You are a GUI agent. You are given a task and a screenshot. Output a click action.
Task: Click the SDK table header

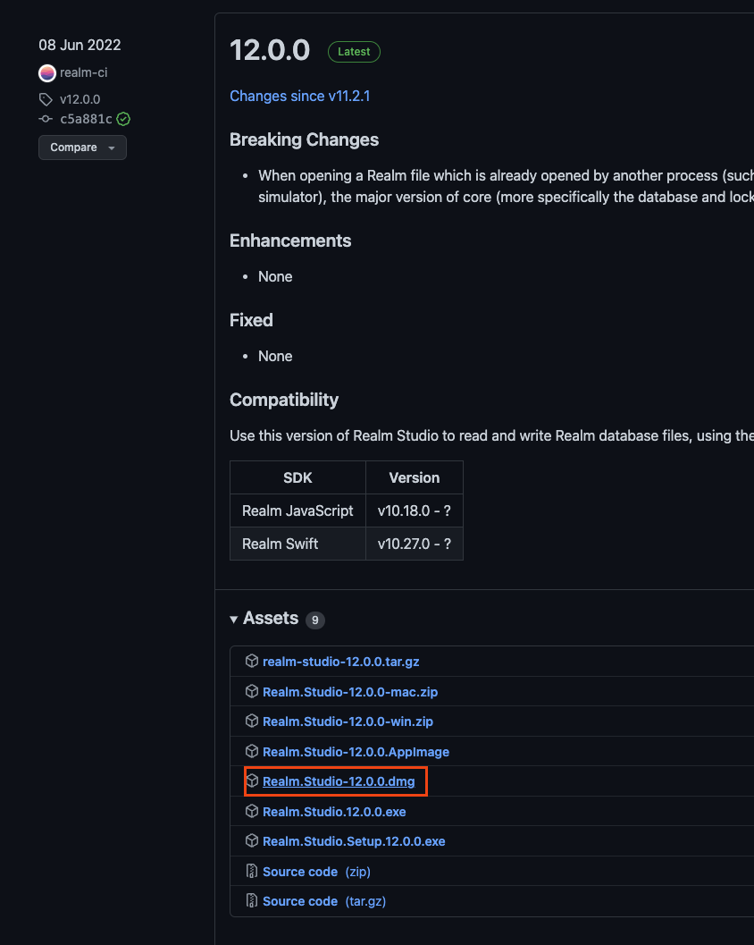297,478
